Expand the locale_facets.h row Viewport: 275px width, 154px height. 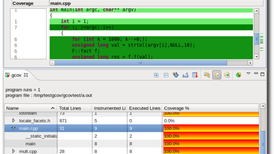pyautogui.click(x=13, y=121)
